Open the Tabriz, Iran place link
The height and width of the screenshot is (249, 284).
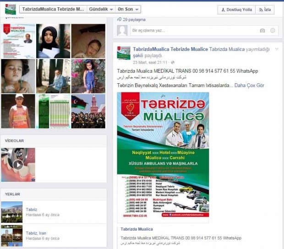tap(36, 233)
